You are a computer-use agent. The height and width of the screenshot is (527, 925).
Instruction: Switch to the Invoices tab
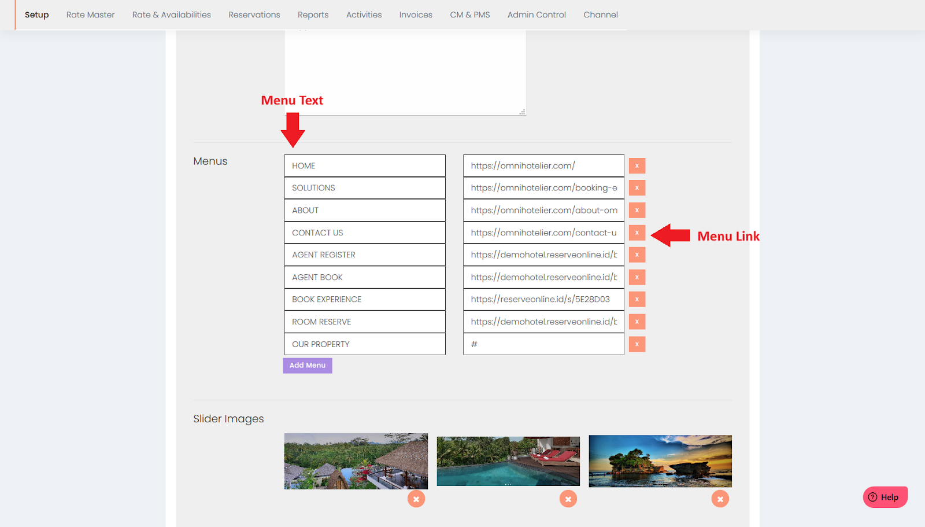pos(416,14)
